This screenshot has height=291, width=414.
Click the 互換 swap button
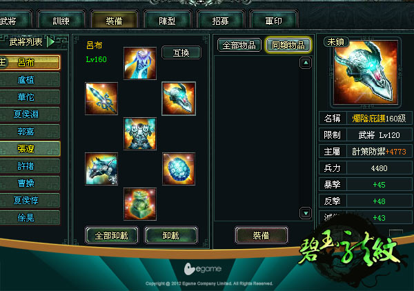[x=181, y=53]
